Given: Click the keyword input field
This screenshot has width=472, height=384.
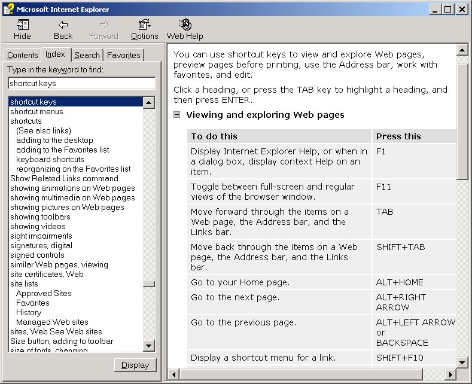Looking at the screenshot, I should 81,83.
